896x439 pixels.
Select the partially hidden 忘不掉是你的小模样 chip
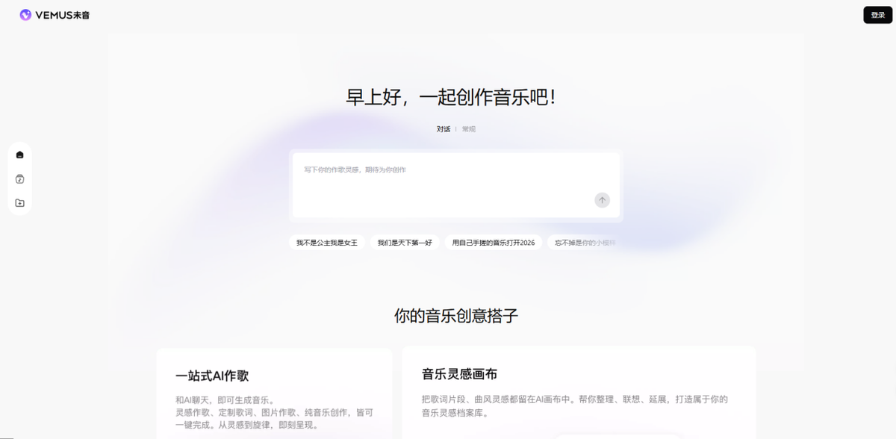(x=584, y=243)
